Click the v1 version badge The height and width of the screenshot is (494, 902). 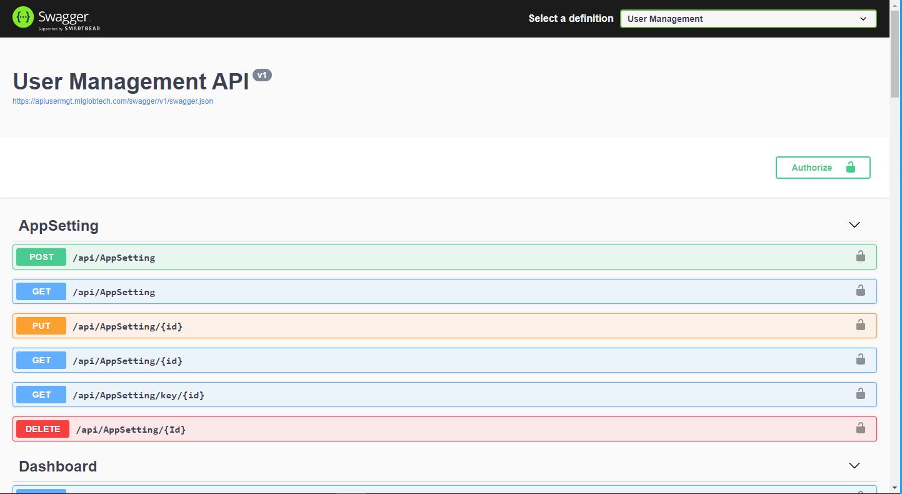tap(262, 76)
